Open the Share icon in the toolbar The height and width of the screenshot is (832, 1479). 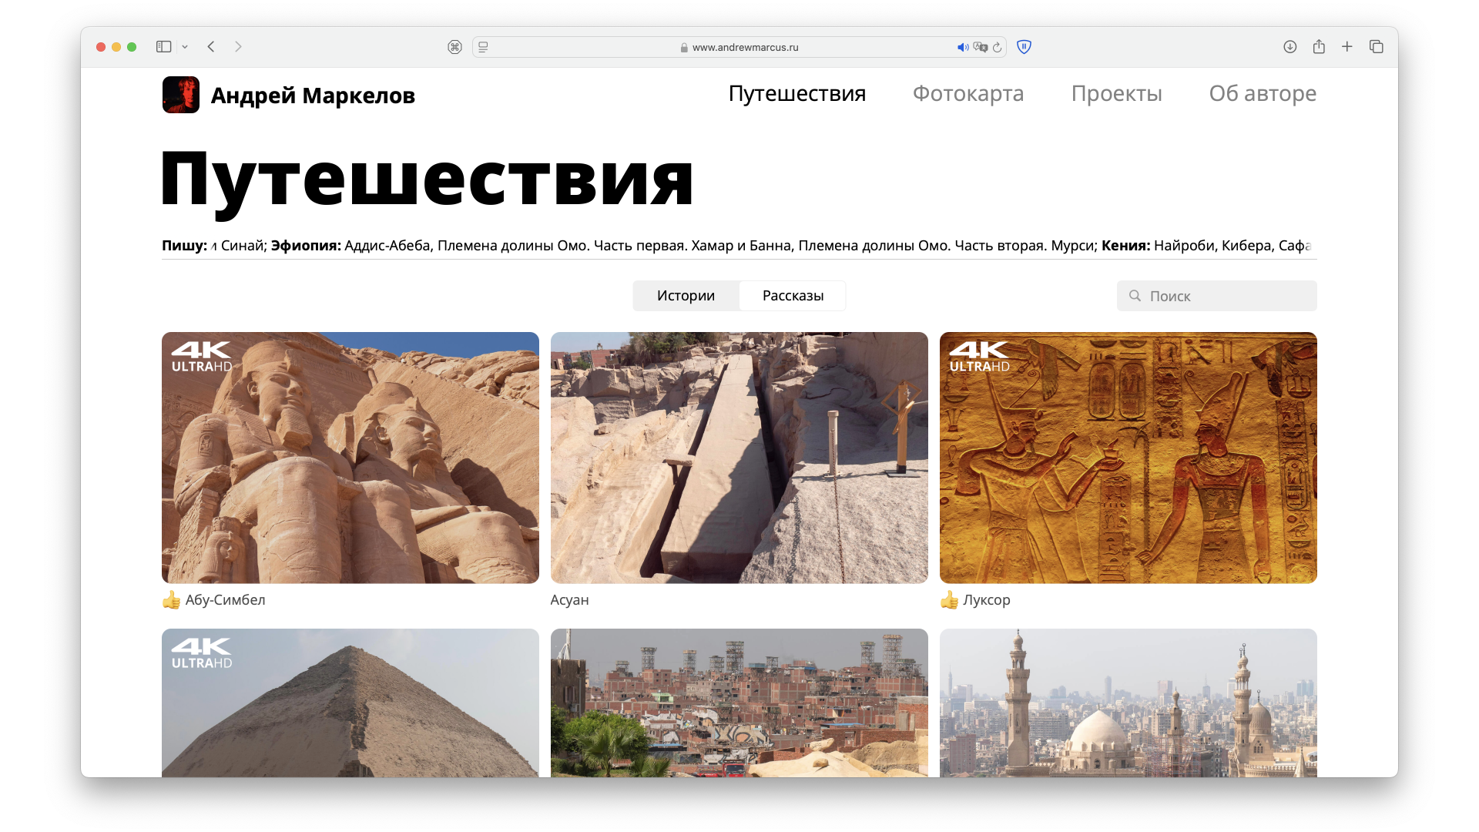1319,47
